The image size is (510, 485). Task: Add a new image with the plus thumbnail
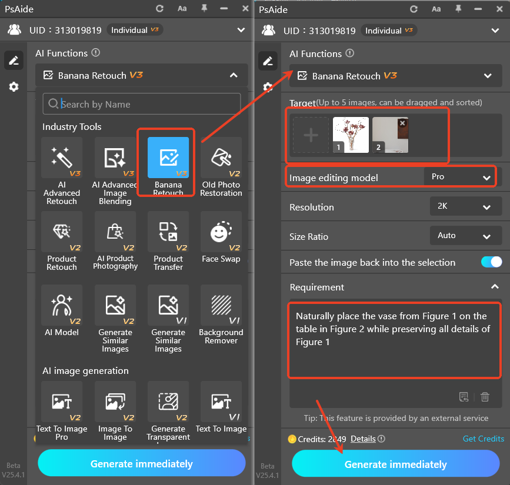coord(311,135)
